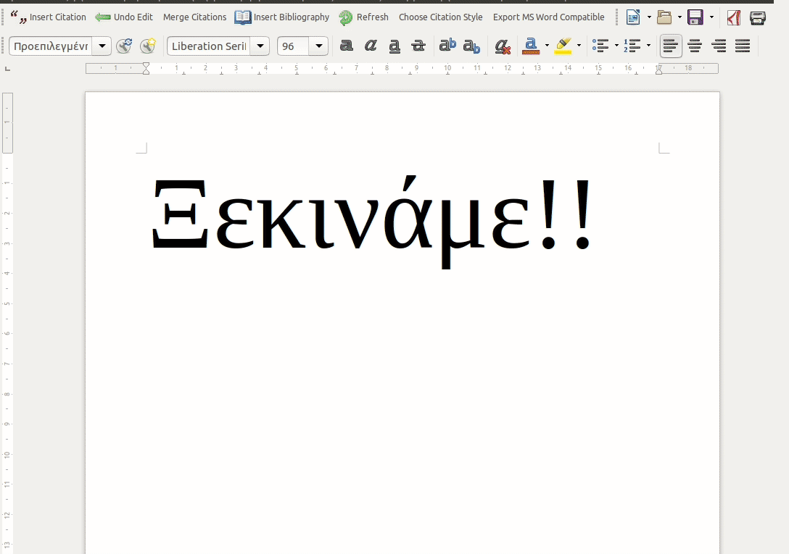This screenshot has width=789, height=554.
Task: Click the Open folder icon
Action: coord(664,17)
